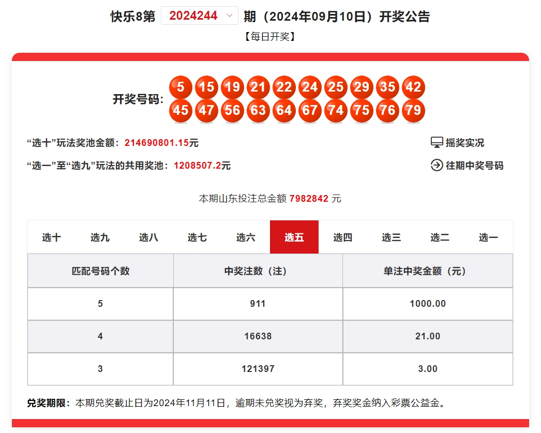Switch to the 选四 tab

tap(342, 237)
